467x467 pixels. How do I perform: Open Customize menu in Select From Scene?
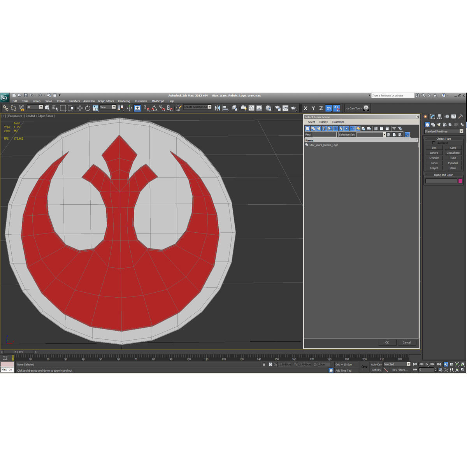pos(338,122)
